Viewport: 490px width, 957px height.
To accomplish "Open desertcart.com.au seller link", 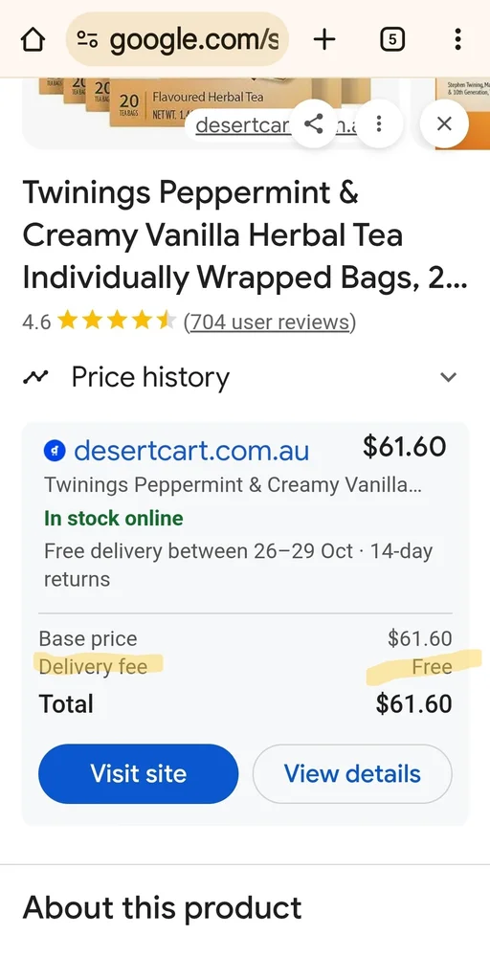I will pyautogui.click(x=191, y=451).
